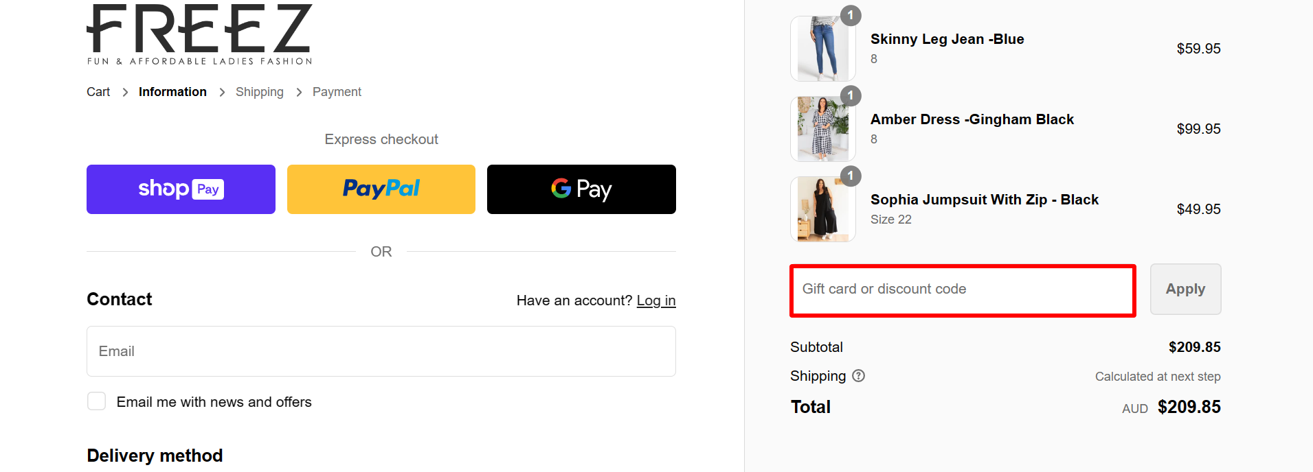Image resolution: width=1313 pixels, height=472 pixels.
Task: Click the Amber Dress -Gingham Black title
Action: click(x=972, y=119)
